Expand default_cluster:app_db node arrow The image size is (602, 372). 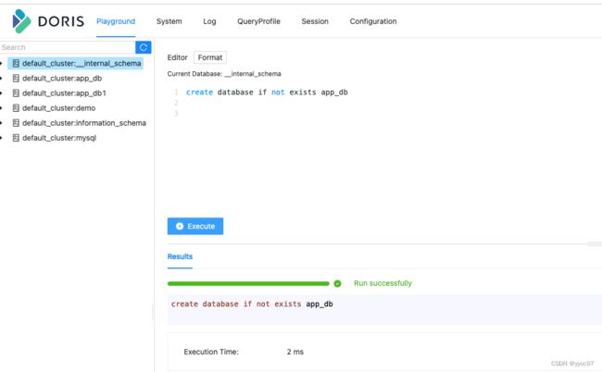coord(2,79)
